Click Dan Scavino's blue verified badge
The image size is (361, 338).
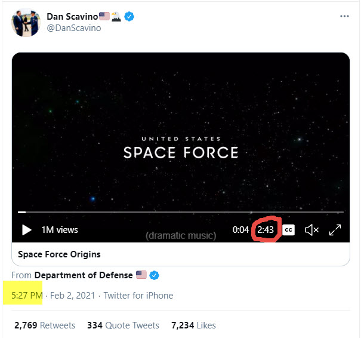point(129,17)
